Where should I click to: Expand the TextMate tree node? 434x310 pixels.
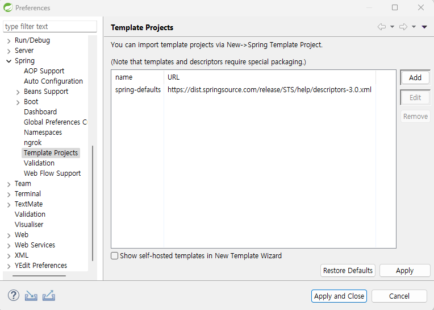point(9,205)
